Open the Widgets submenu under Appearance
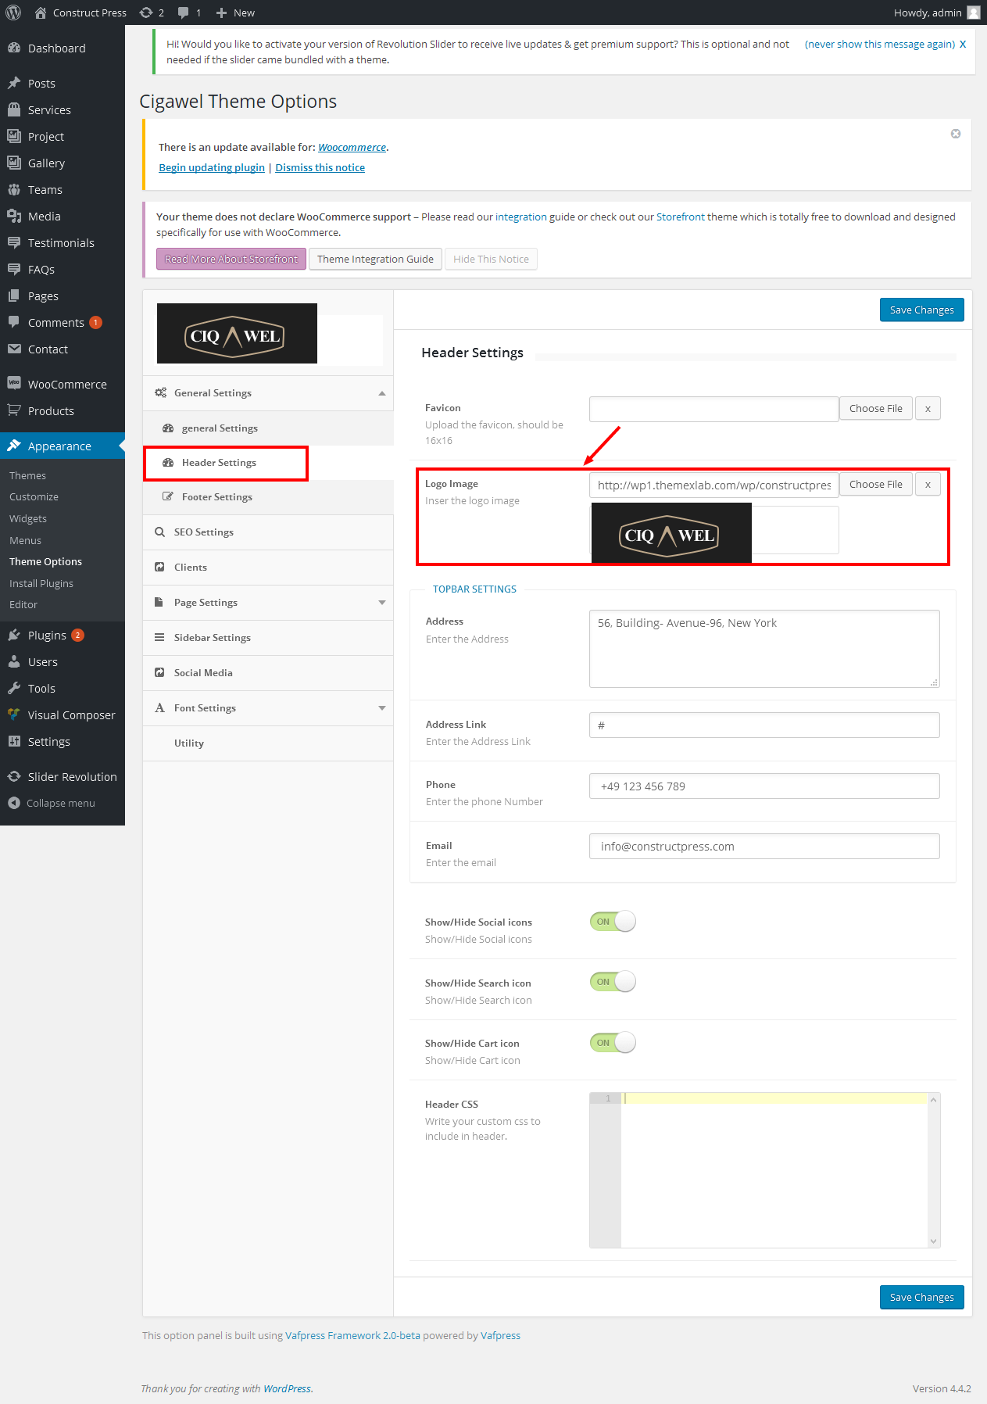The width and height of the screenshot is (987, 1404). tap(28, 518)
